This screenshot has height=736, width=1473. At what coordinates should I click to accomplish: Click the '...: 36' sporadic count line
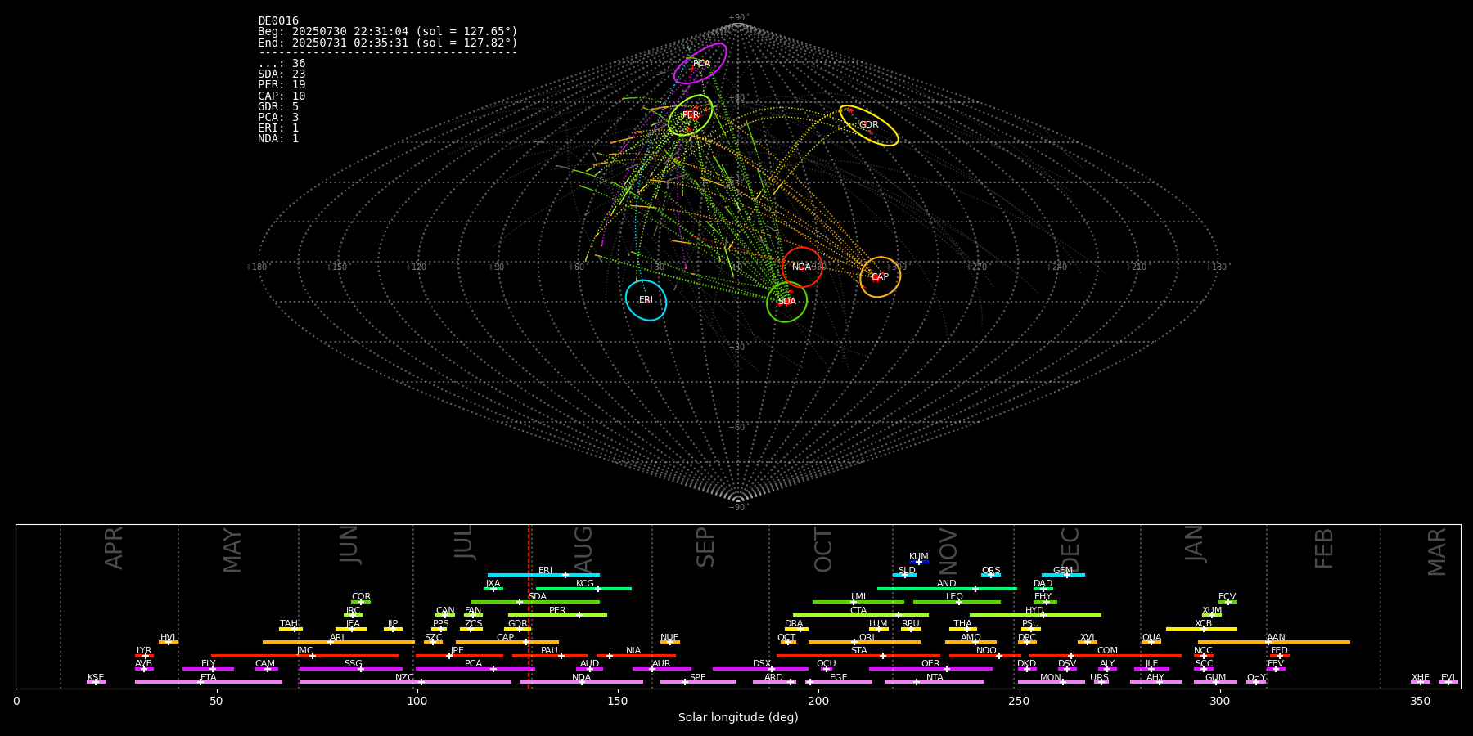coord(282,64)
